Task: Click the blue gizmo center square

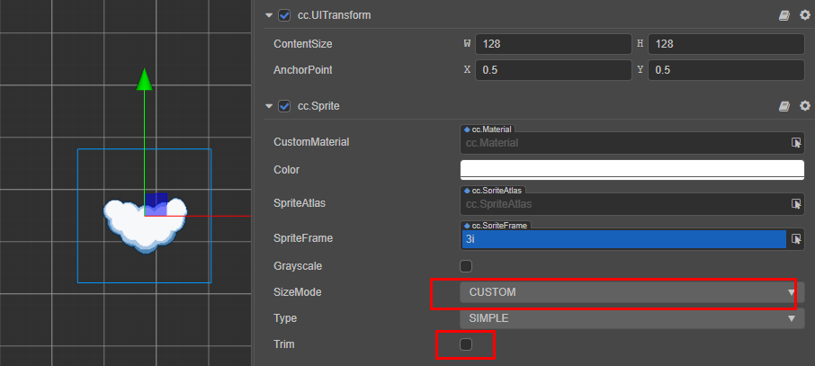Action: [156, 202]
